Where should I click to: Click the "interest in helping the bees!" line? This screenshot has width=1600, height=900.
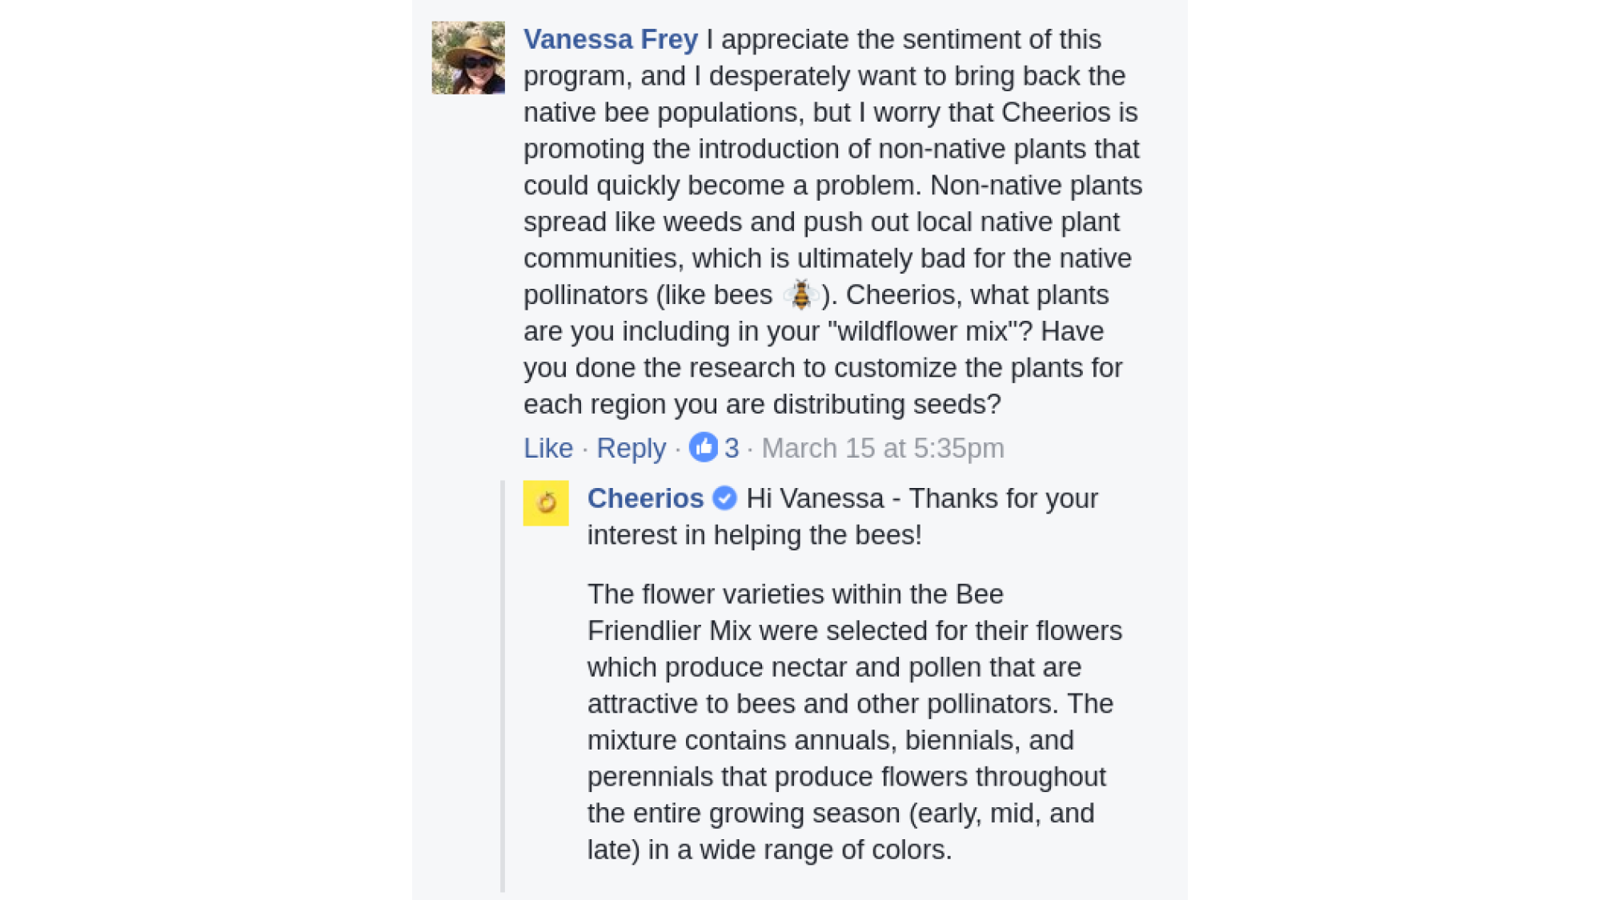(x=755, y=535)
